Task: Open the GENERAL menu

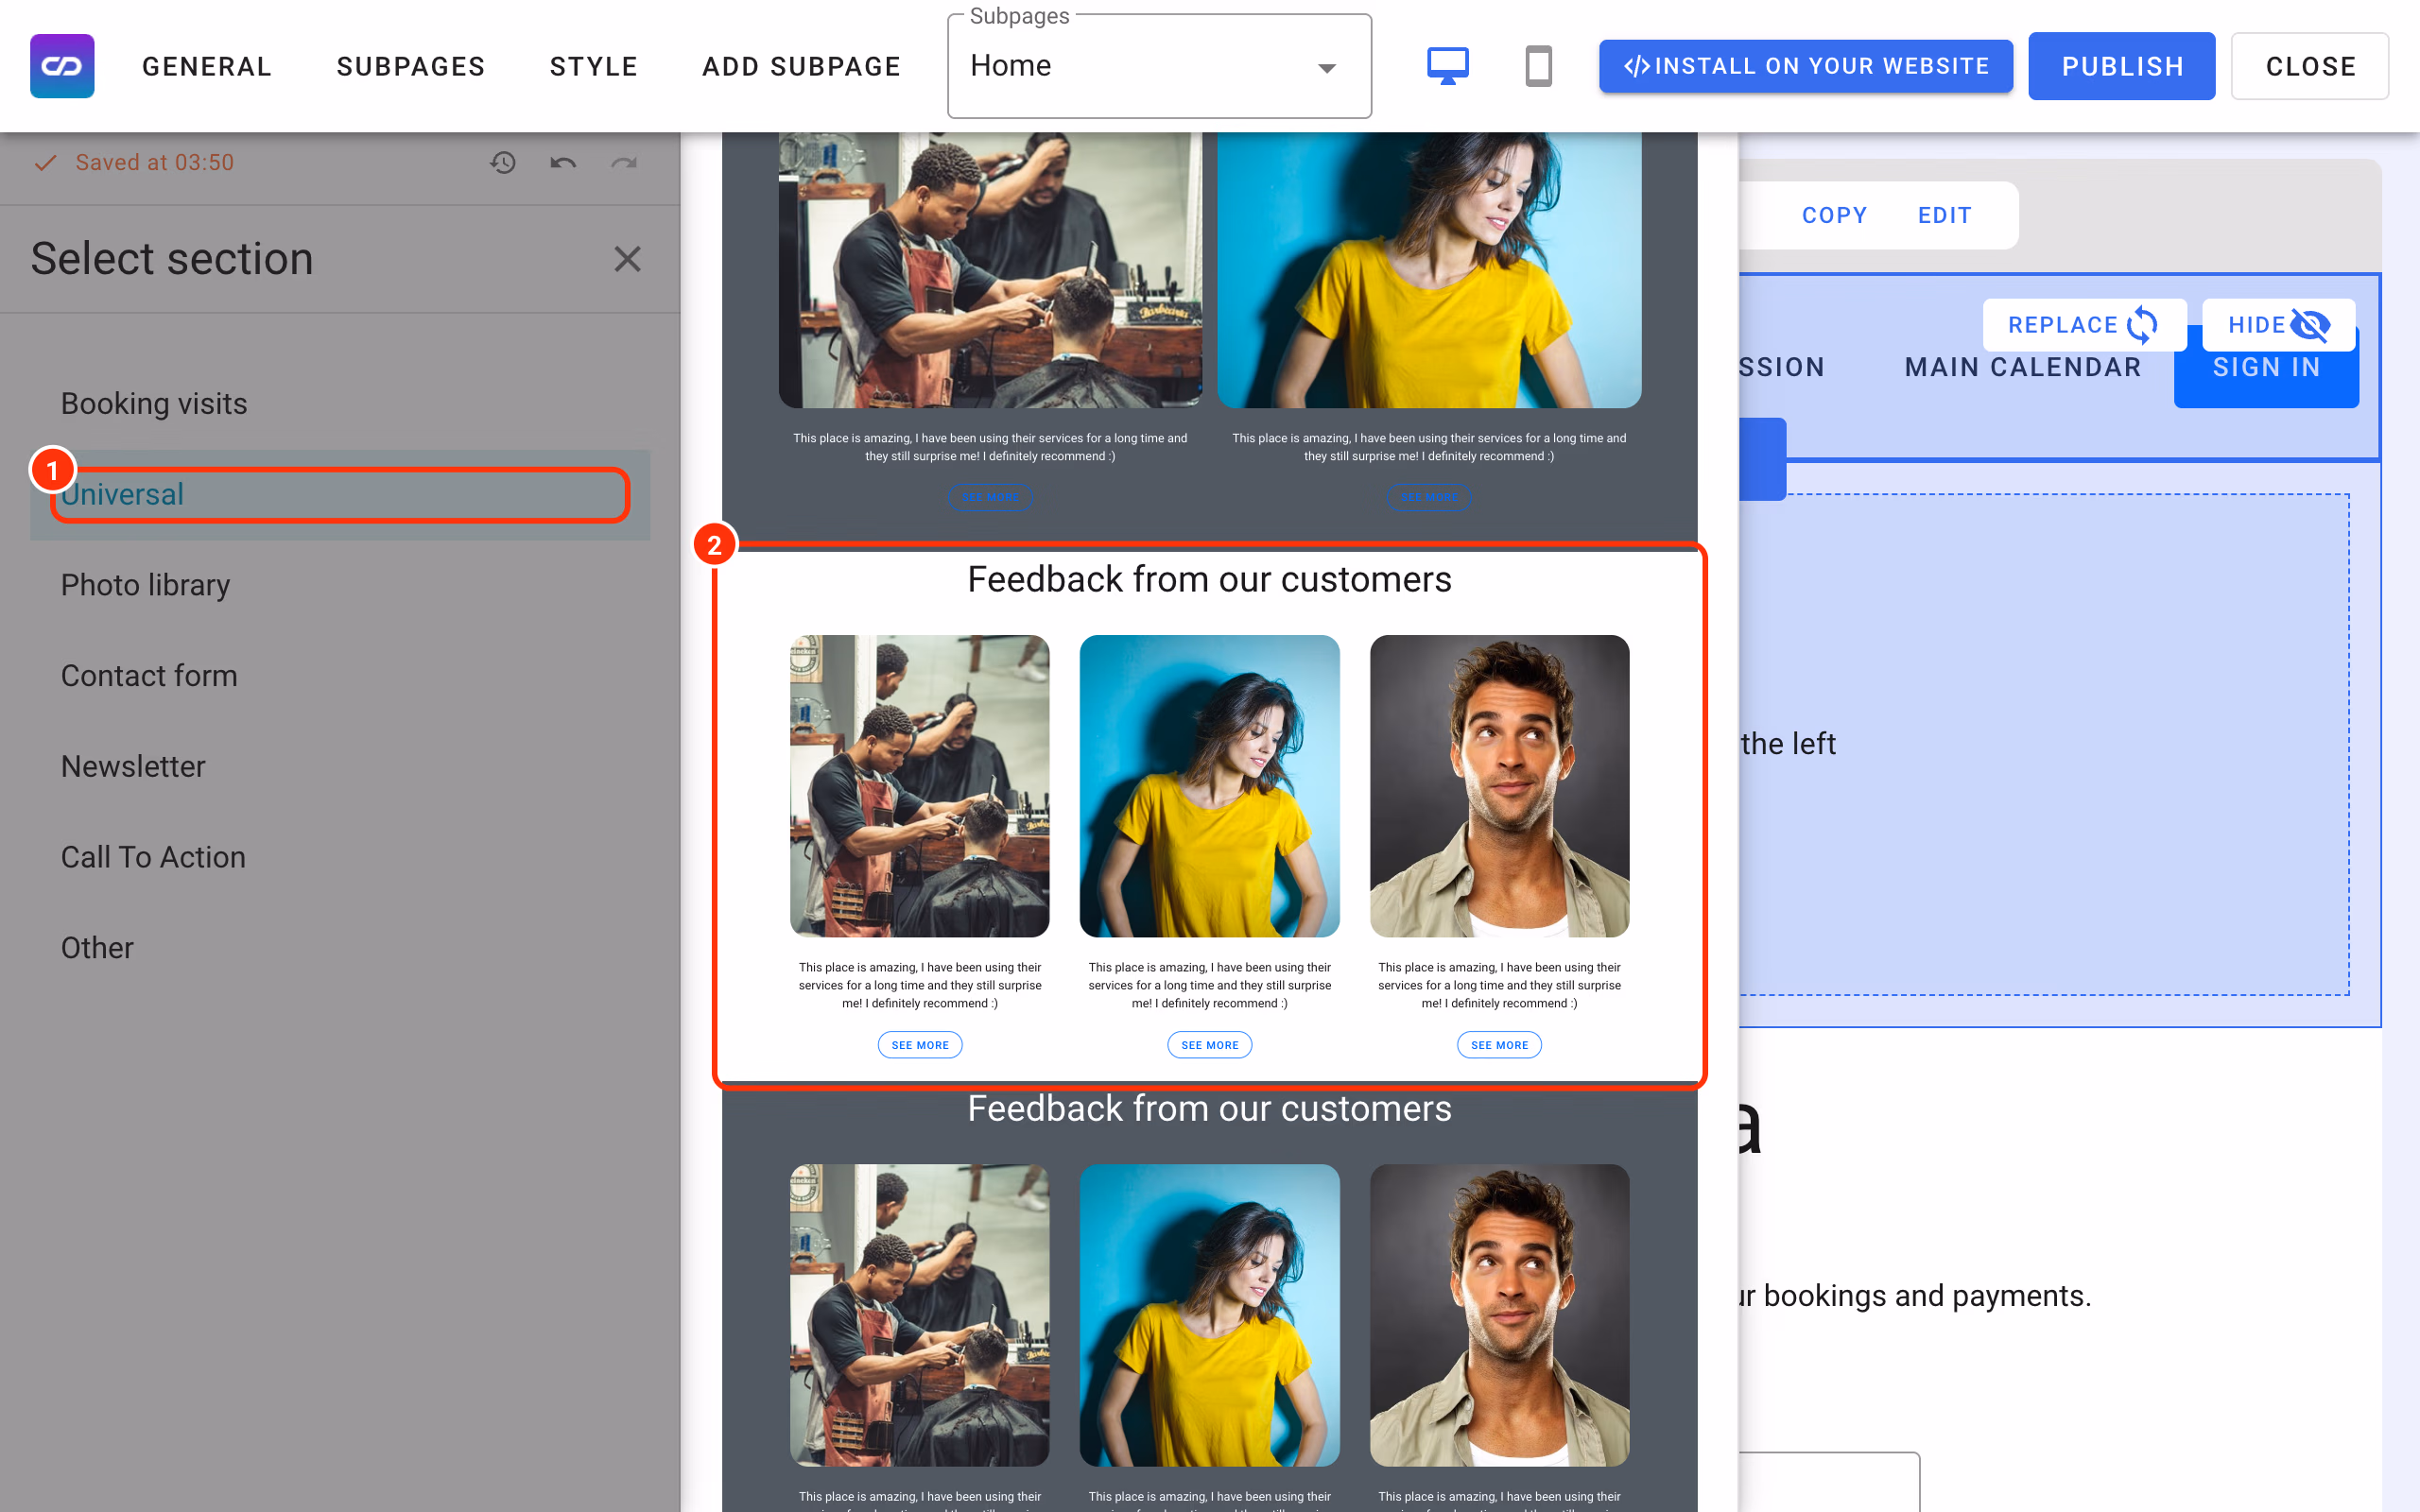Action: (207, 66)
